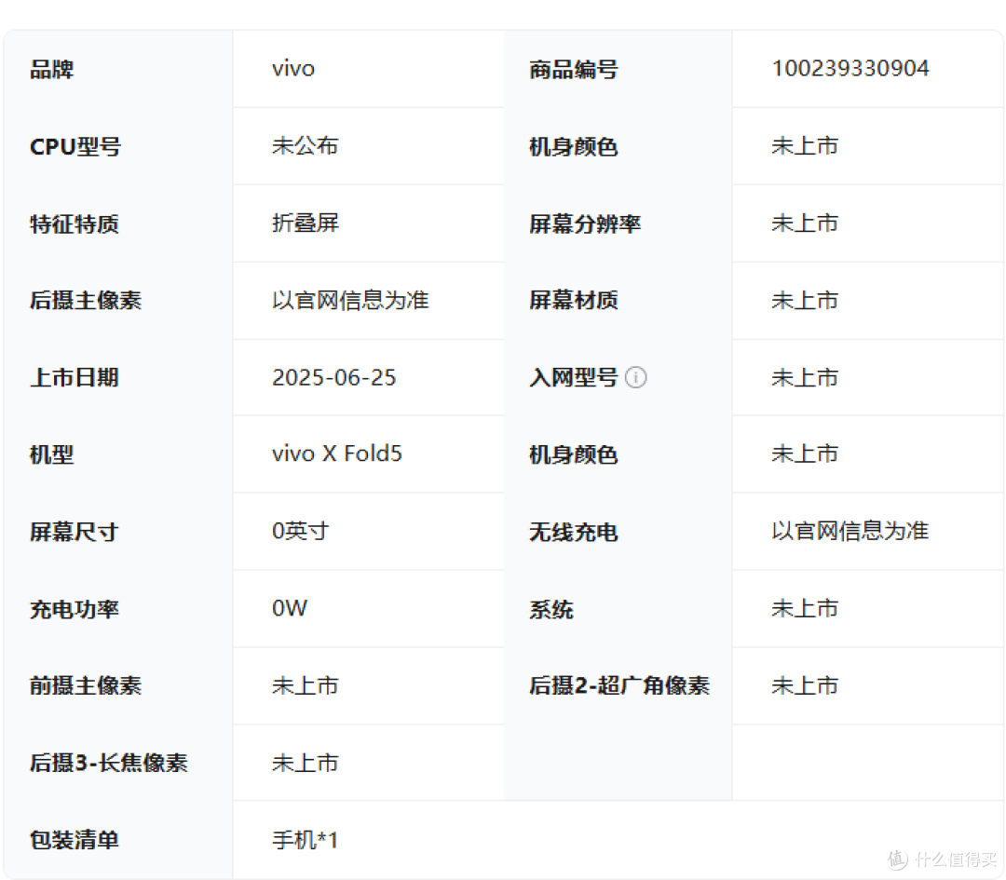Click 未上市 next to 后摄3-长焦像素
Image resolution: width=1006 pixels, height=880 pixels.
coord(305,763)
